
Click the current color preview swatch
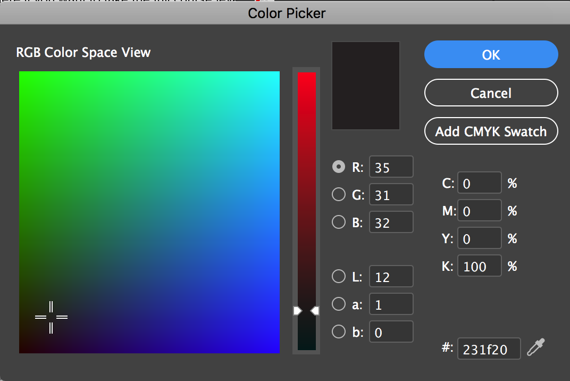click(x=366, y=86)
